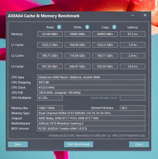Click the Motherboard label
This screenshot has width=158, height=159.
(x=21, y=123)
